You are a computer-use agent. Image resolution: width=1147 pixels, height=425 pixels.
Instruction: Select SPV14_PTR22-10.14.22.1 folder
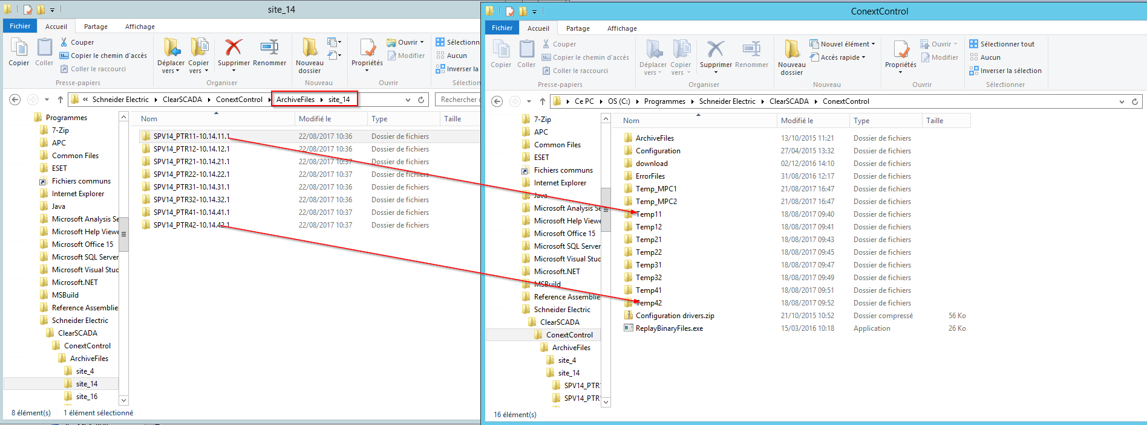(191, 174)
